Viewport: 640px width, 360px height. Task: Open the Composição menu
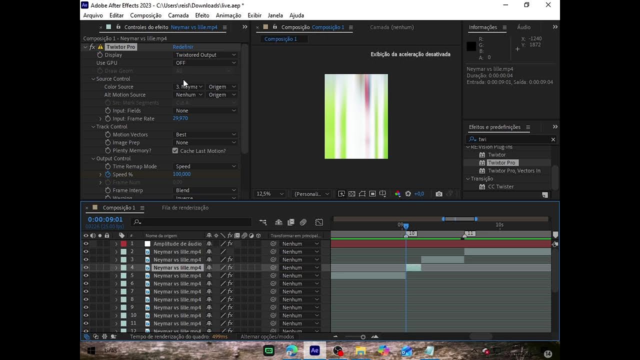pos(146,15)
